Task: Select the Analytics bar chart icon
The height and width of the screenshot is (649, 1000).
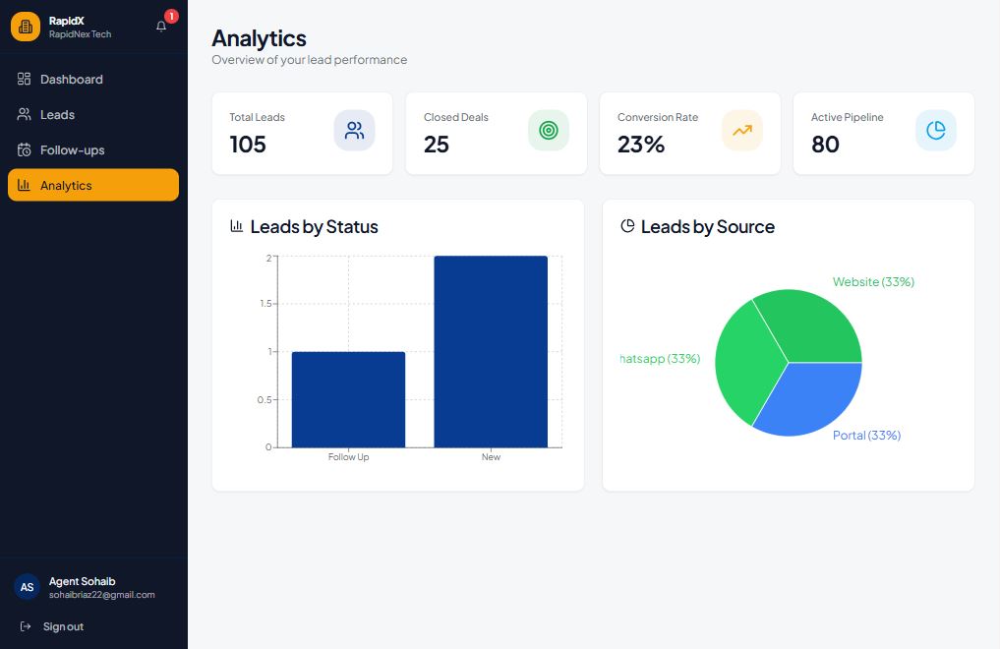Action: [24, 185]
